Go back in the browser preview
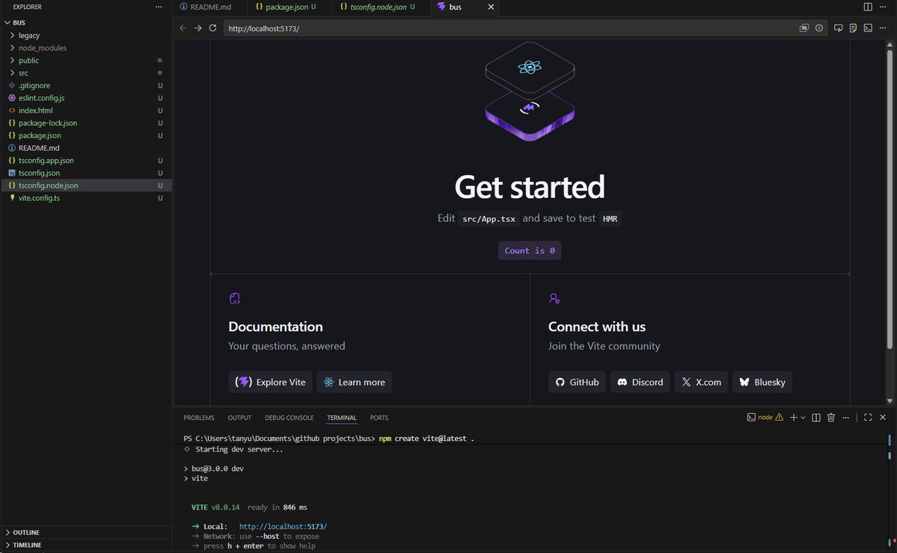 (x=183, y=28)
